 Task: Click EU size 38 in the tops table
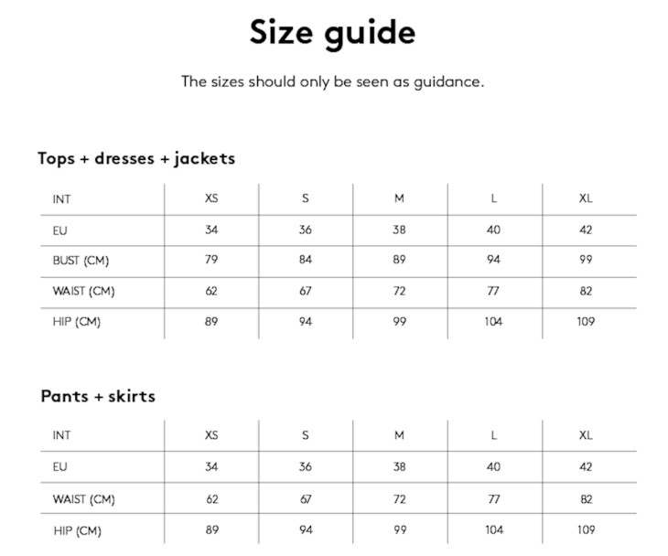click(x=400, y=230)
